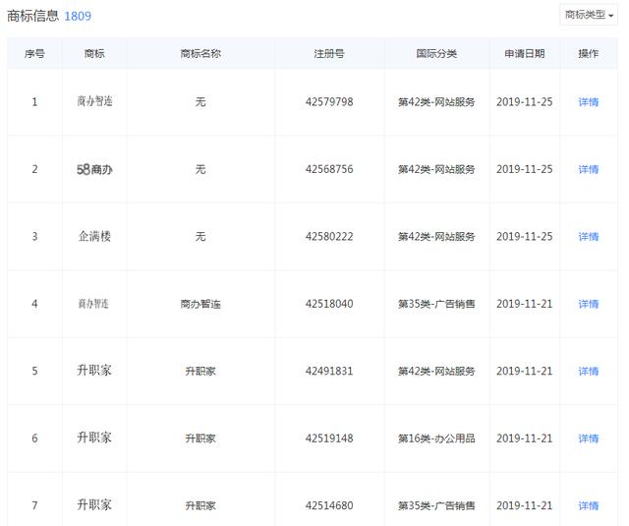Image resolution: width=629 pixels, height=526 pixels.
Task: Click the 企满楼 trademark image
Action: pos(94,236)
